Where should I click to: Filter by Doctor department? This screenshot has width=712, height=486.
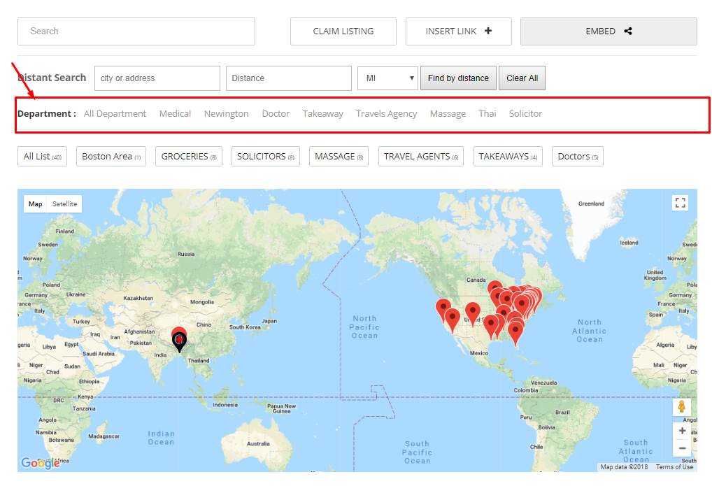coord(276,113)
